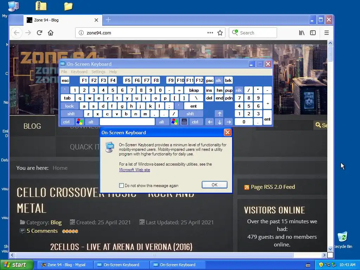Toggle the left ctrl key

[x=66, y=122]
